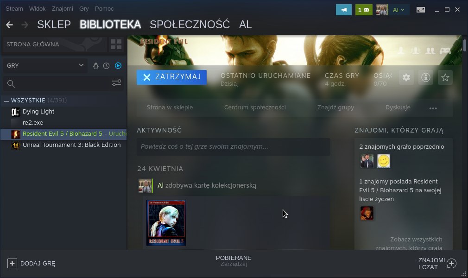Click the friends chat plus bubble icon
The height and width of the screenshot is (278, 468).
click(452, 263)
